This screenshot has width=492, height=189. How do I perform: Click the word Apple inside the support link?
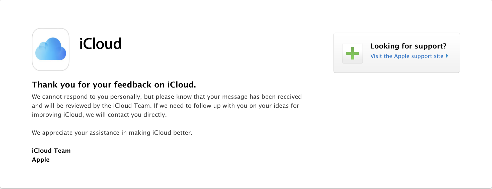pos(402,56)
